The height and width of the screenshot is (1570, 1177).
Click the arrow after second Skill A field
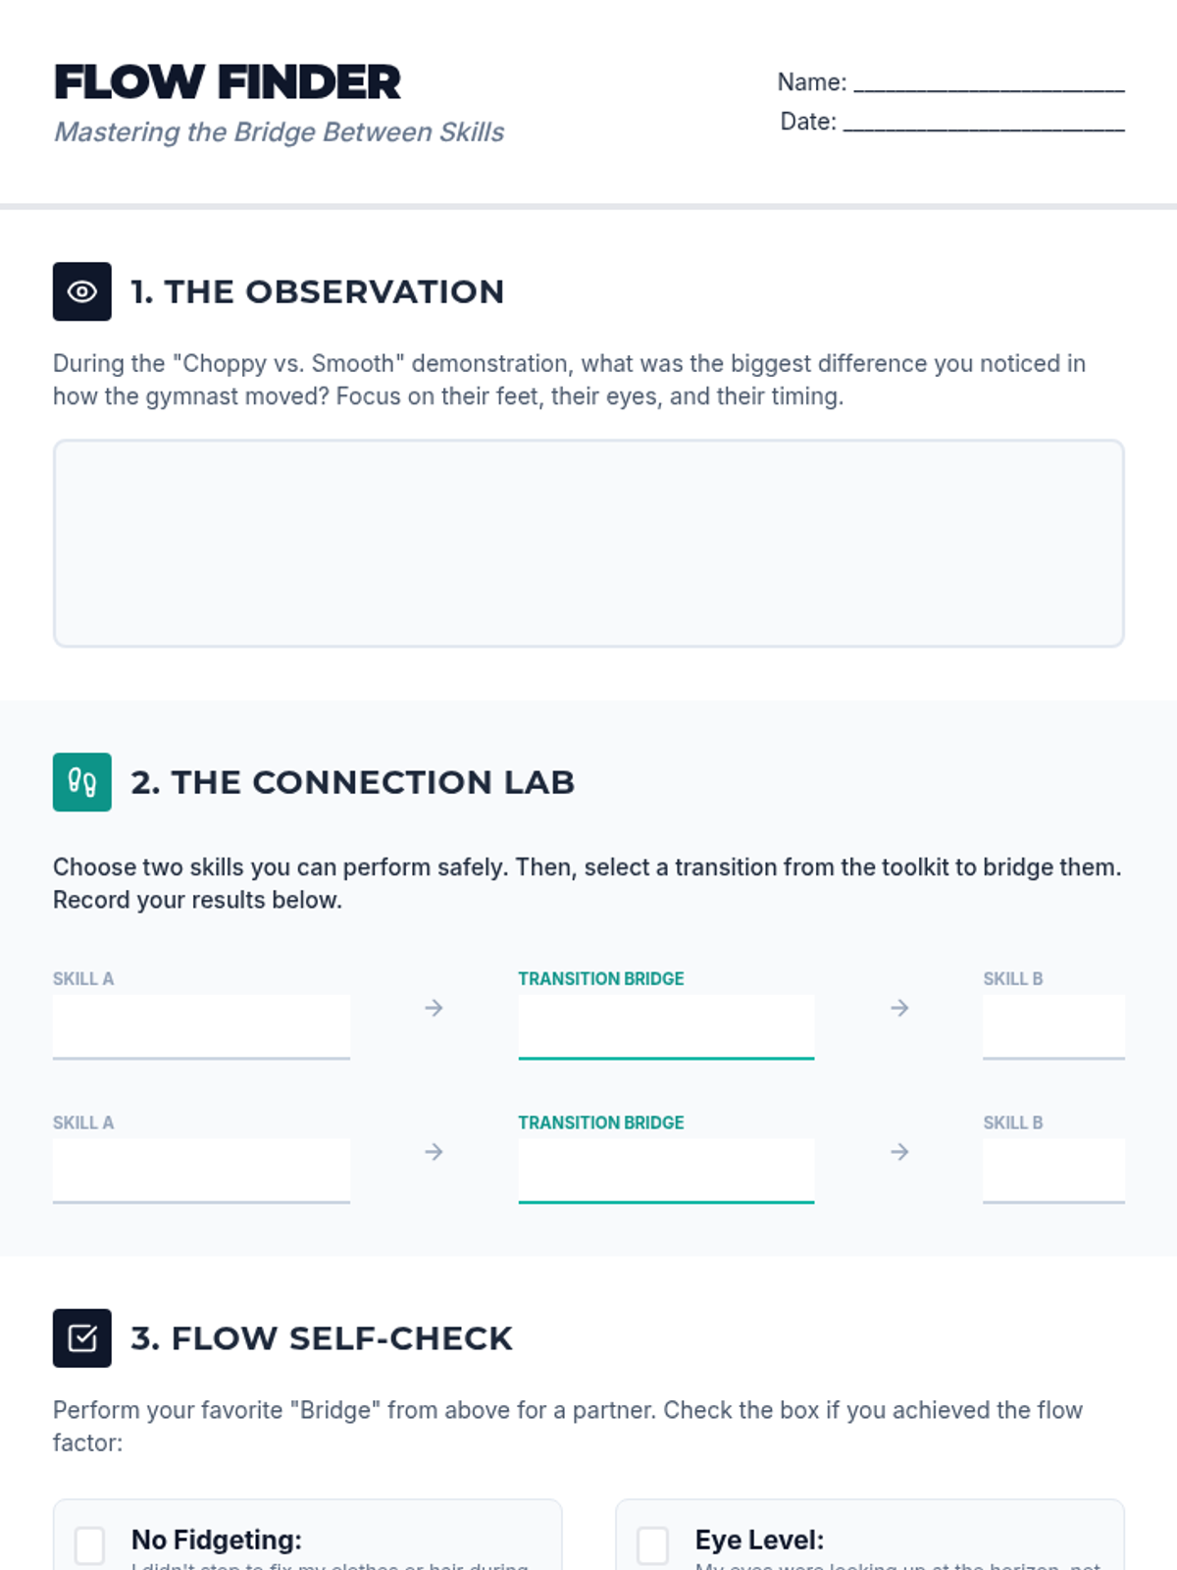click(x=434, y=1152)
